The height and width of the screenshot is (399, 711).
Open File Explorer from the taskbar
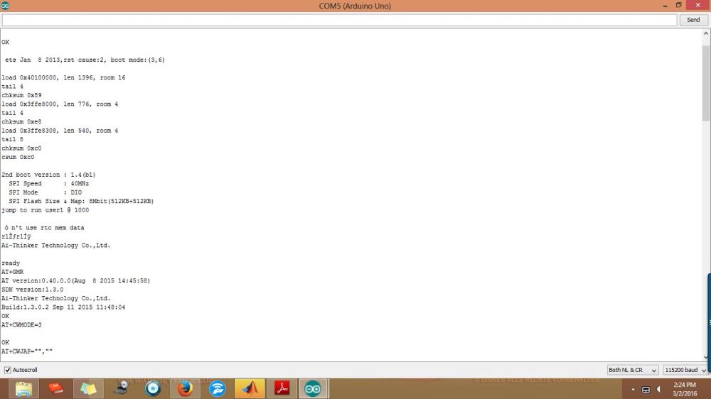click(x=23, y=388)
